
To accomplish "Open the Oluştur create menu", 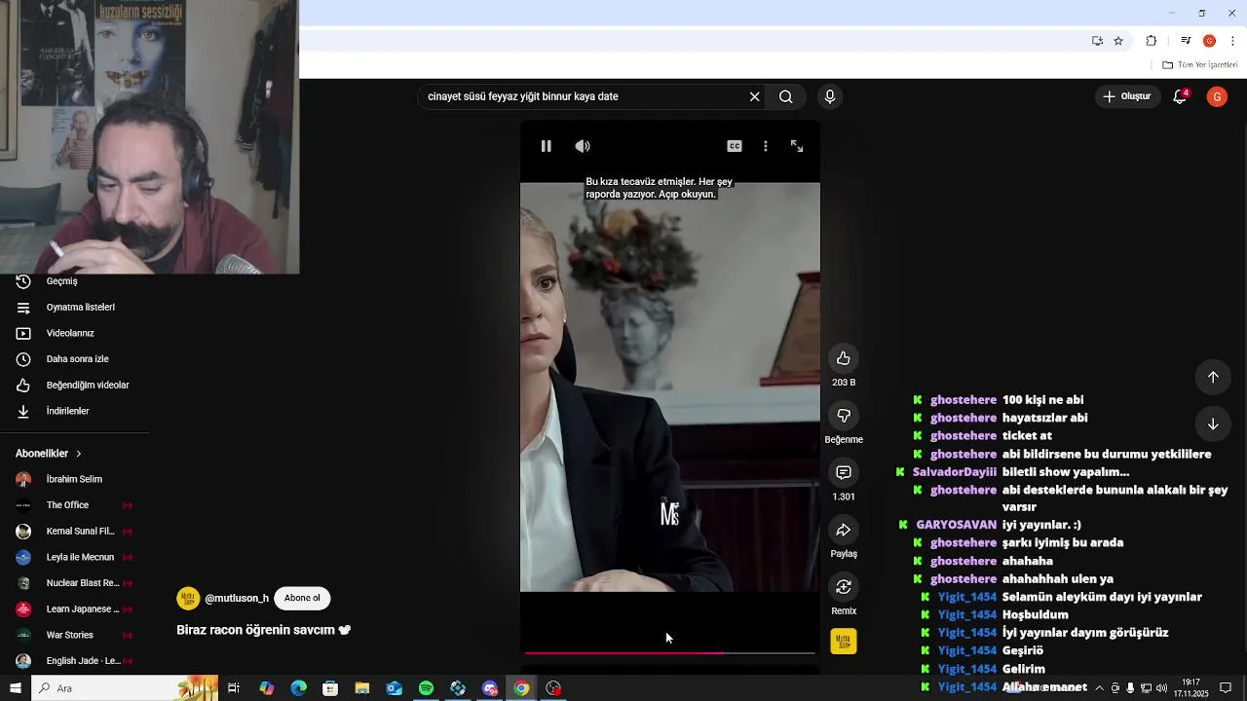I will click(x=1127, y=96).
